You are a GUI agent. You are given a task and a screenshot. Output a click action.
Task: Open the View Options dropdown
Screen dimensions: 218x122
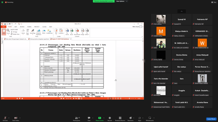click(x=122, y=1)
